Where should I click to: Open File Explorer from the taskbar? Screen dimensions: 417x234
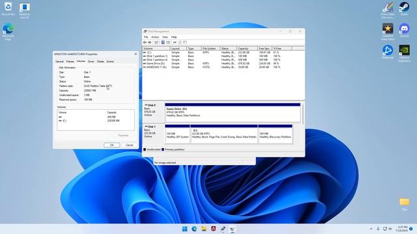[x=204, y=229]
